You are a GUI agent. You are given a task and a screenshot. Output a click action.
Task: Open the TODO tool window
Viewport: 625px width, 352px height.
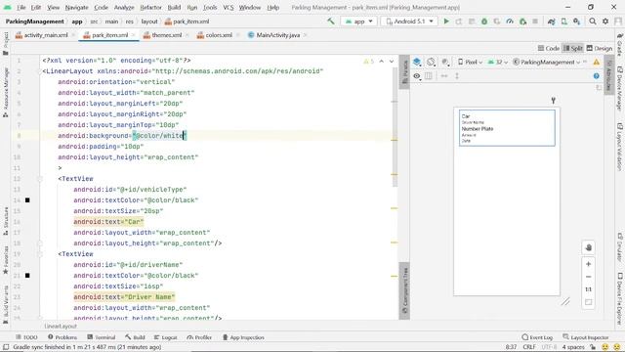(26, 337)
